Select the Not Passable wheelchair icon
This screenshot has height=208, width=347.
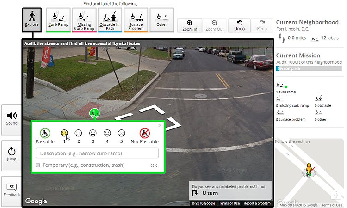pos(145,133)
